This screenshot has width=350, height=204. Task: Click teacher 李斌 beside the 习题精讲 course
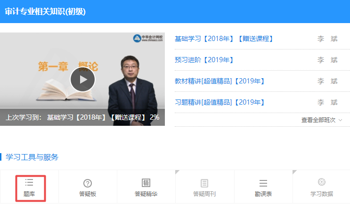(x=327, y=102)
